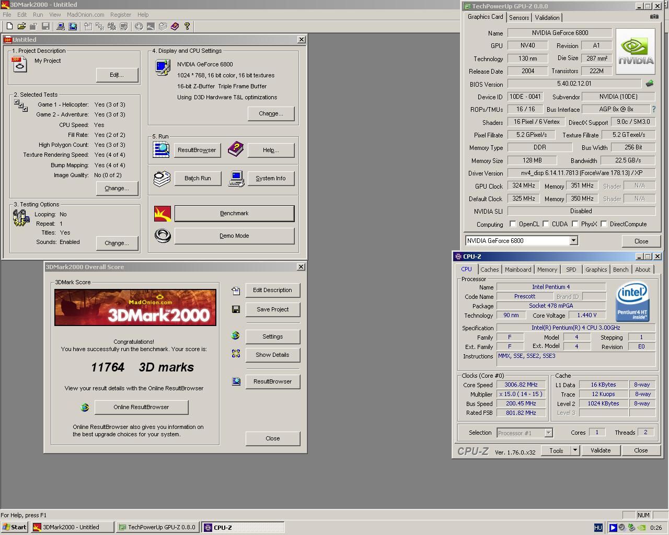This screenshot has width=669, height=535.
Task: Click the floppy disk icon beside Save Project
Action: pyautogui.click(x=236, y=309)
